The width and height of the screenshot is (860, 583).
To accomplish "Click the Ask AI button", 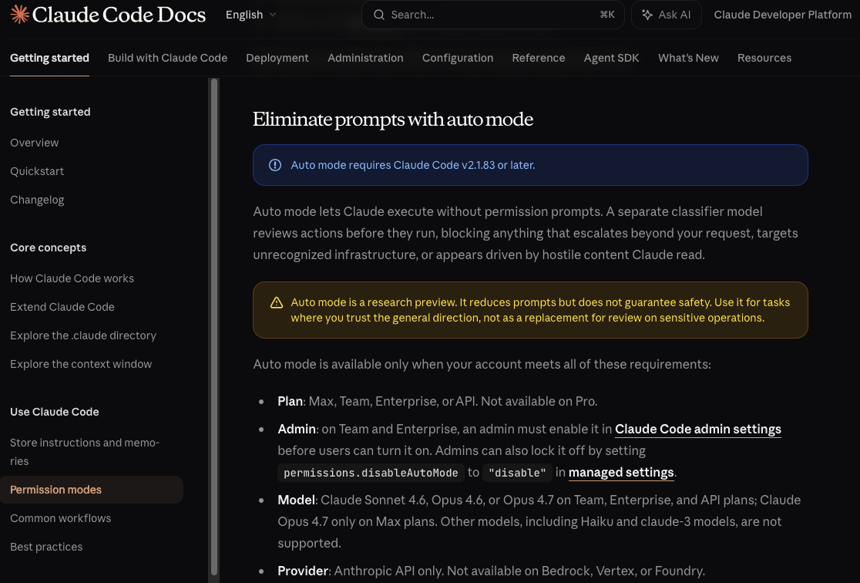I will tap(666, 15).
